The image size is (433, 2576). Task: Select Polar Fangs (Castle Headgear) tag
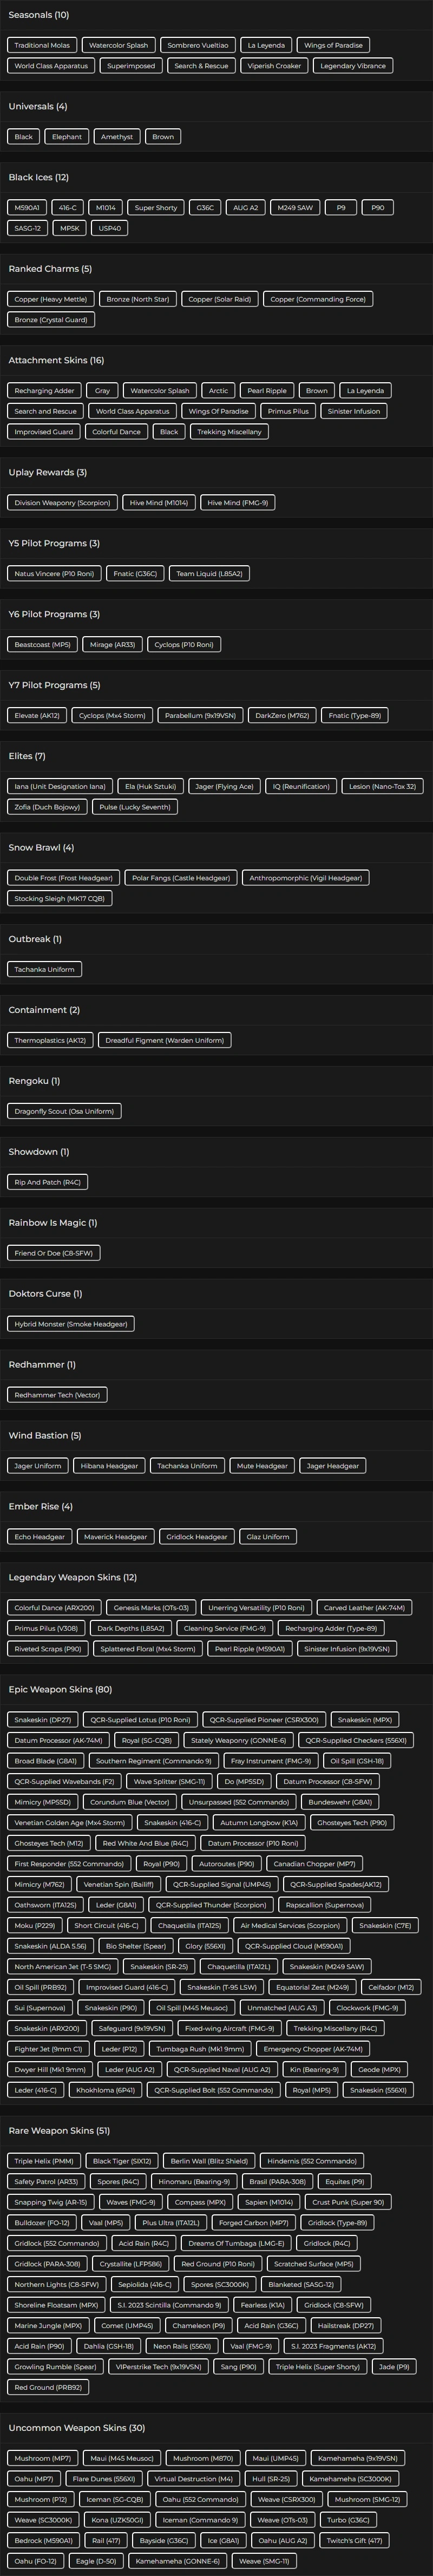click(181, 877)
